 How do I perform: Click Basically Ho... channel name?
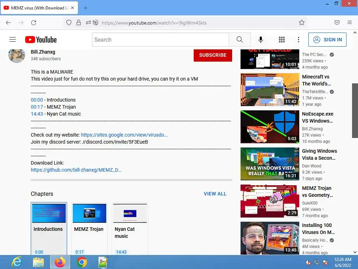(x=315, y=240)
